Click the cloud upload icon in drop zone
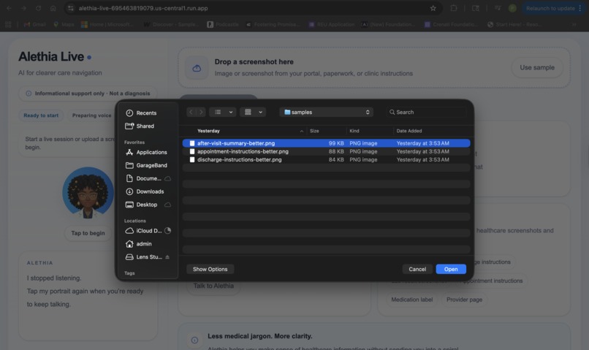Viewport: 589px width, 350px height. 197,68
